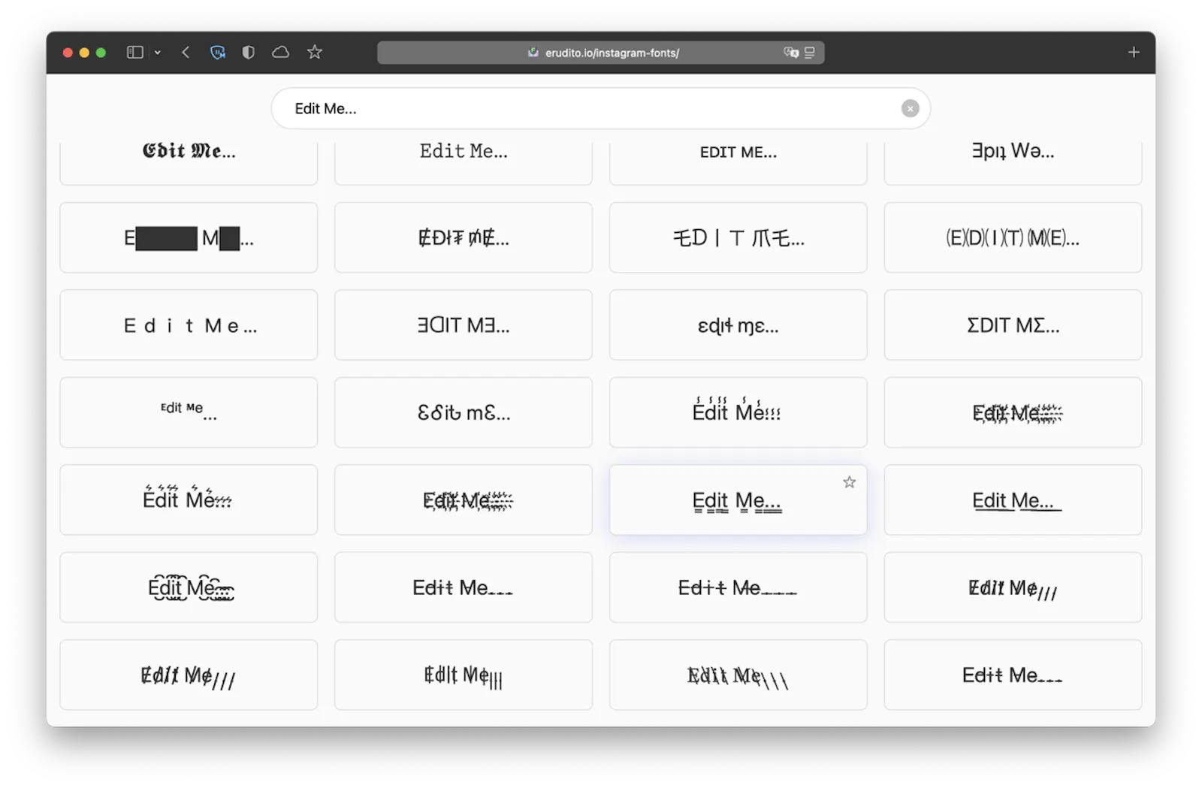This screenshot has height=788, width=1202.
Task: Click the cloud icon in browser toolbar
Action: (x=281, y=53)
